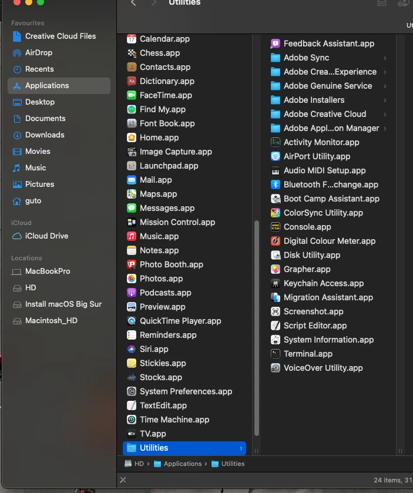Expand the Adobe Installers folder chevron

[385, 100]
